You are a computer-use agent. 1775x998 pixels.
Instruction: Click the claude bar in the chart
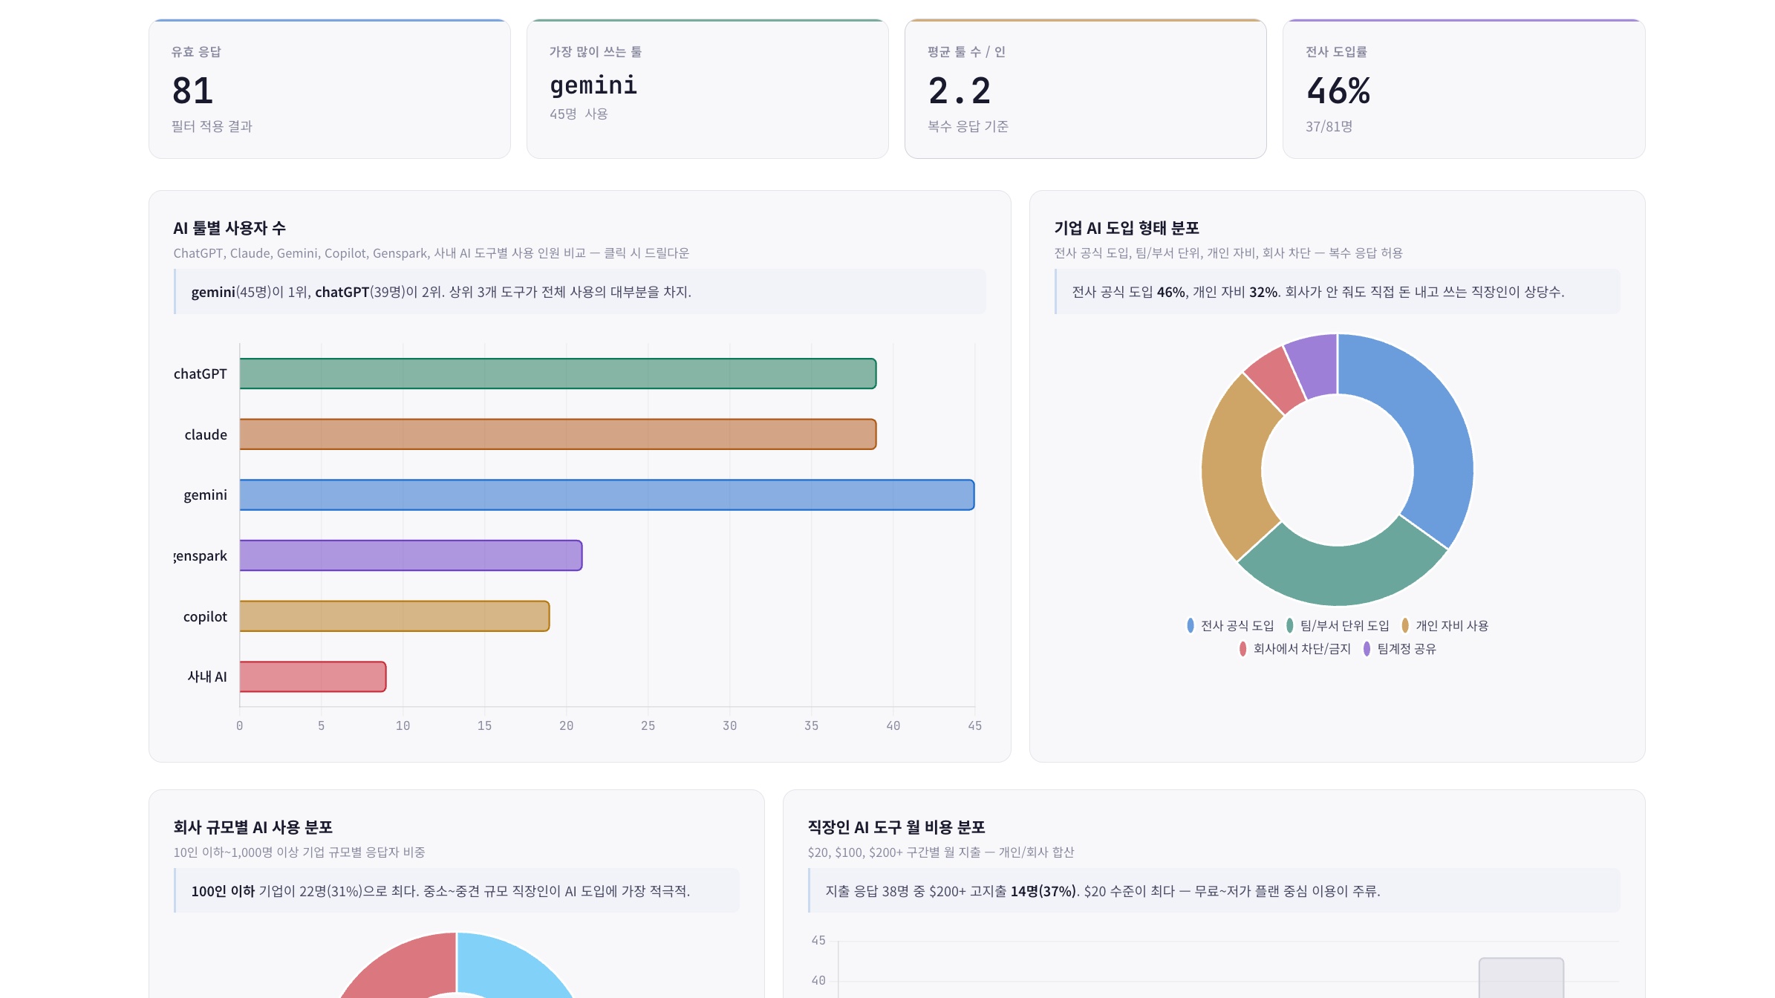click(x=558, y=434)
